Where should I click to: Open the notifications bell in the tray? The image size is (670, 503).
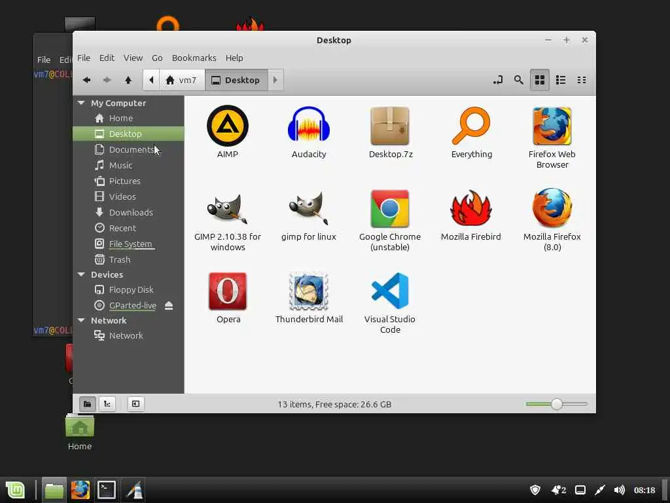point(559,490)
